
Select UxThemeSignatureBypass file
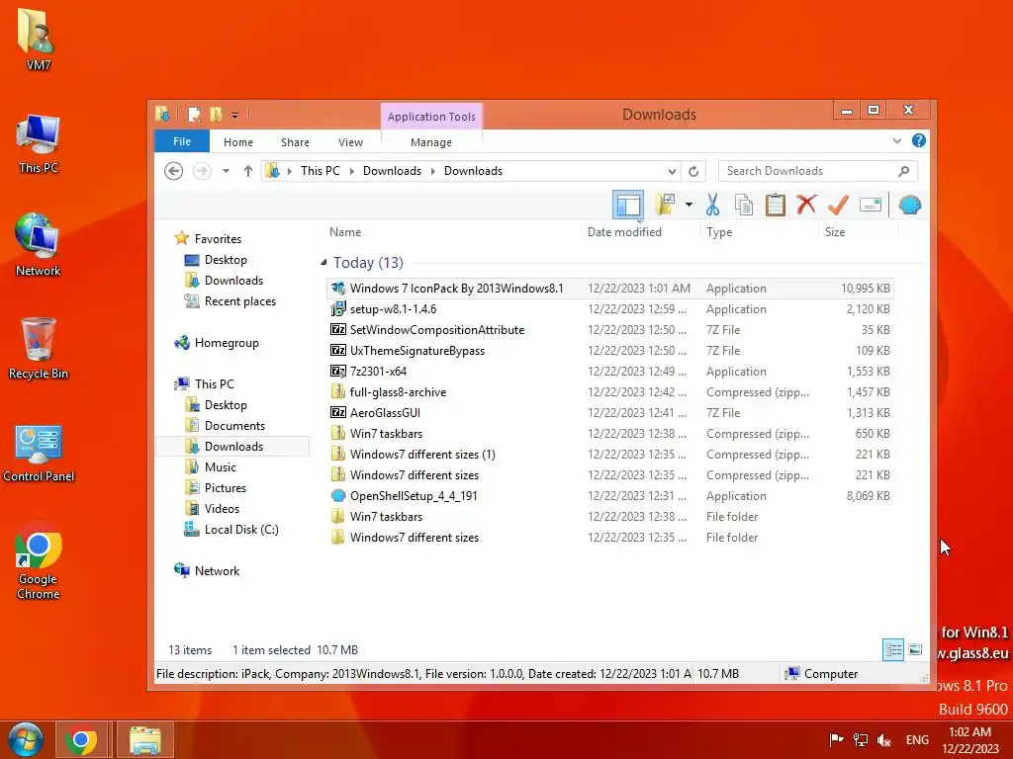point(610,351)
